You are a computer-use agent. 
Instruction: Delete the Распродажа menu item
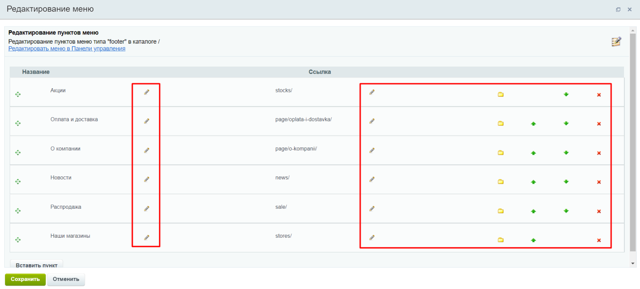click(599, 211)
